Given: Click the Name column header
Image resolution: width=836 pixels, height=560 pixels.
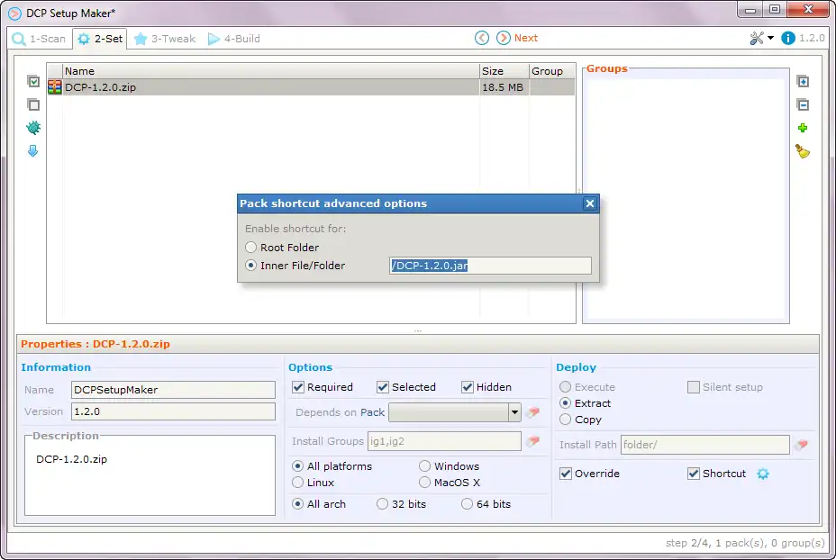Looking at the screenshot, I should pos(271,71).
